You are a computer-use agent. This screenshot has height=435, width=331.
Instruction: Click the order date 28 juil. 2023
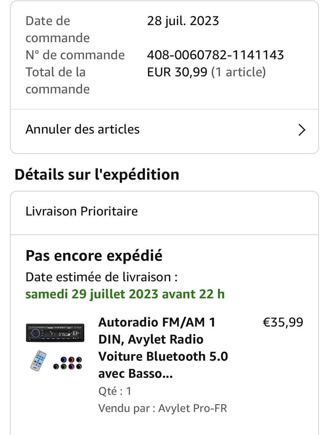(x=183, y=21)
